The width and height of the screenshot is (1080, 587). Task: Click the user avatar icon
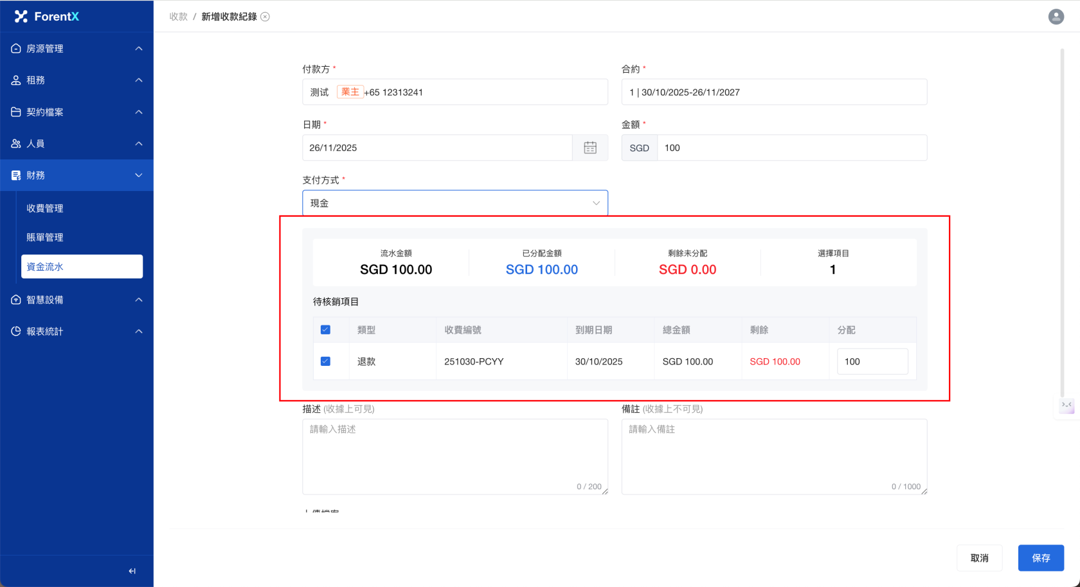1056,17
